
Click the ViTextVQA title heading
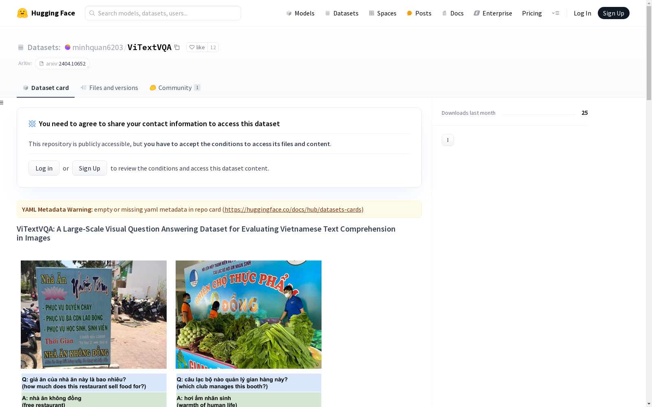pos(206,233)
